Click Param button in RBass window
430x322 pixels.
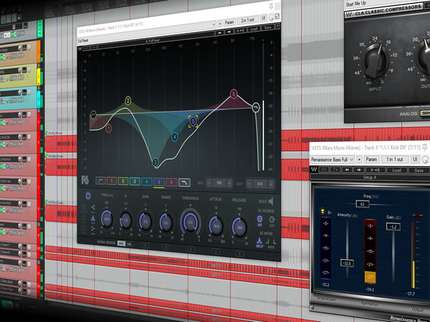[371, 160]
